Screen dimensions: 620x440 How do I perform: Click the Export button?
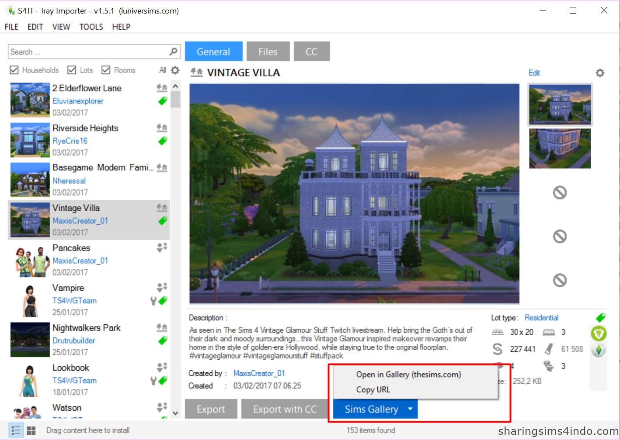[x=211, y=409]
